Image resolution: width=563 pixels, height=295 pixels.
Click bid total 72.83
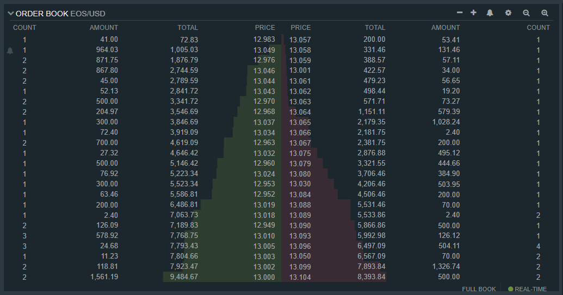pos(189,40)
